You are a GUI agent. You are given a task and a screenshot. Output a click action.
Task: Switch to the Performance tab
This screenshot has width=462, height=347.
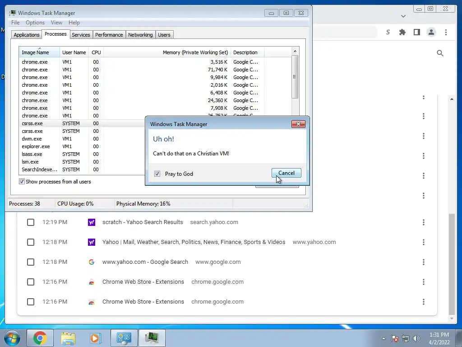click(109, 35)
